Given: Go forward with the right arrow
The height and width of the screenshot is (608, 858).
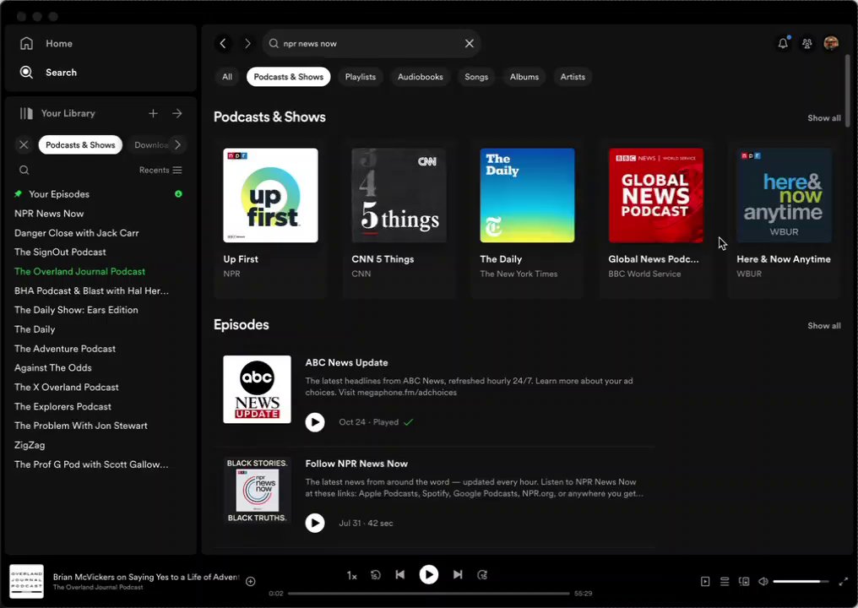Looking at the screenshot, I should (247, 43).
